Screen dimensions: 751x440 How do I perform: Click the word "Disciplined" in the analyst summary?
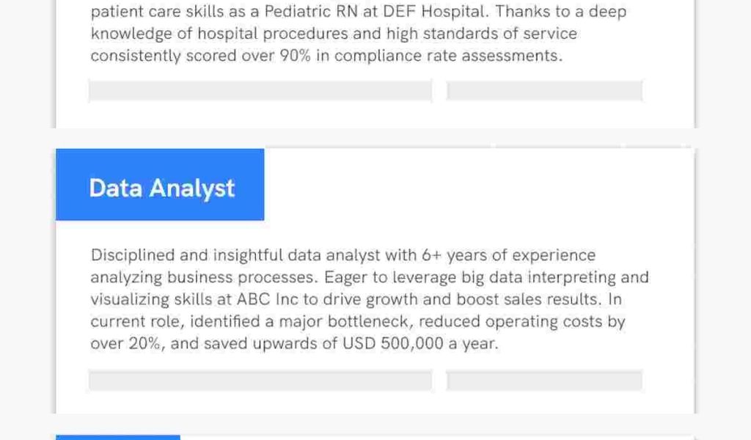(133, 255)
